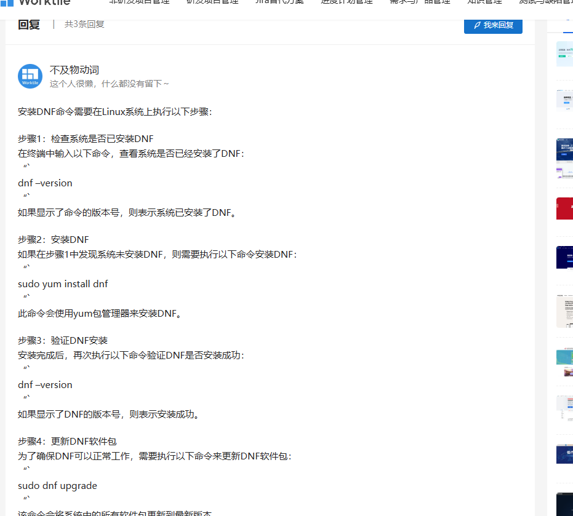Click the dnf –version command under 步骤3

click(x=45, y=384)
